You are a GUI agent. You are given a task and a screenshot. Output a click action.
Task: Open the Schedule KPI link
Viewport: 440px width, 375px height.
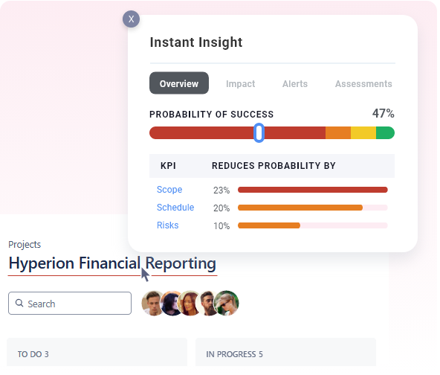(175, 208)
